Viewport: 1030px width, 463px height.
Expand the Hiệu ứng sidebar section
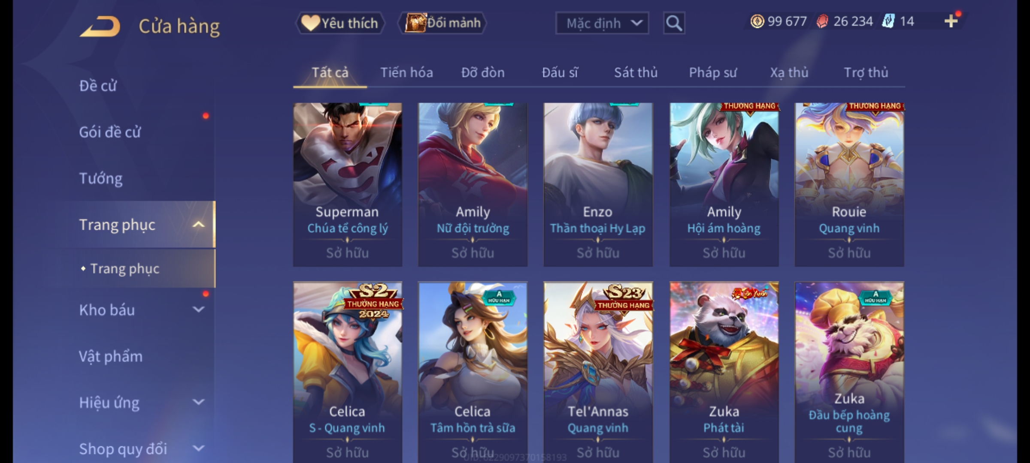198,402
